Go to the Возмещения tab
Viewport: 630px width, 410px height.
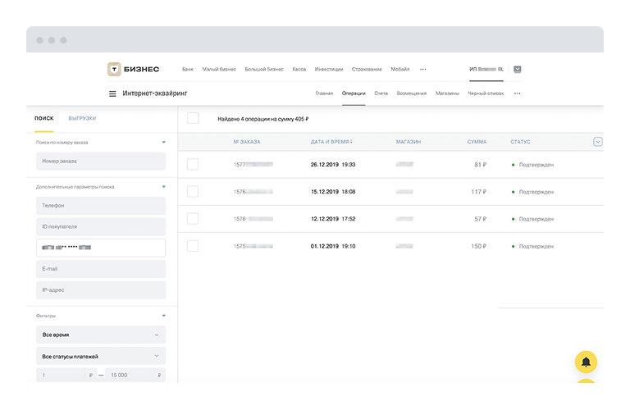pyautogui.click(x=411, y=93)
